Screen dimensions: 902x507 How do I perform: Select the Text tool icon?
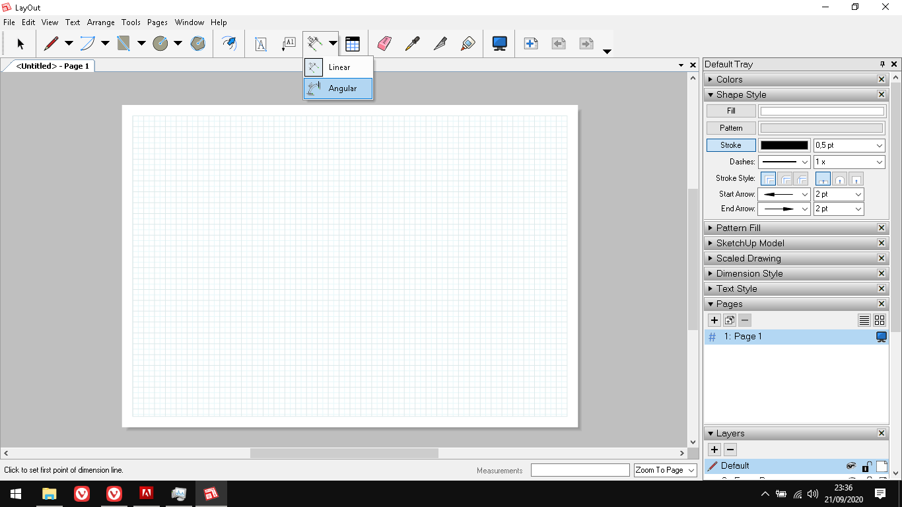click(x=261, y=44)
